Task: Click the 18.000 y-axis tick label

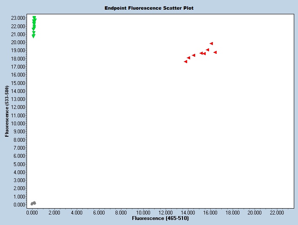Action: pos(18,58)
